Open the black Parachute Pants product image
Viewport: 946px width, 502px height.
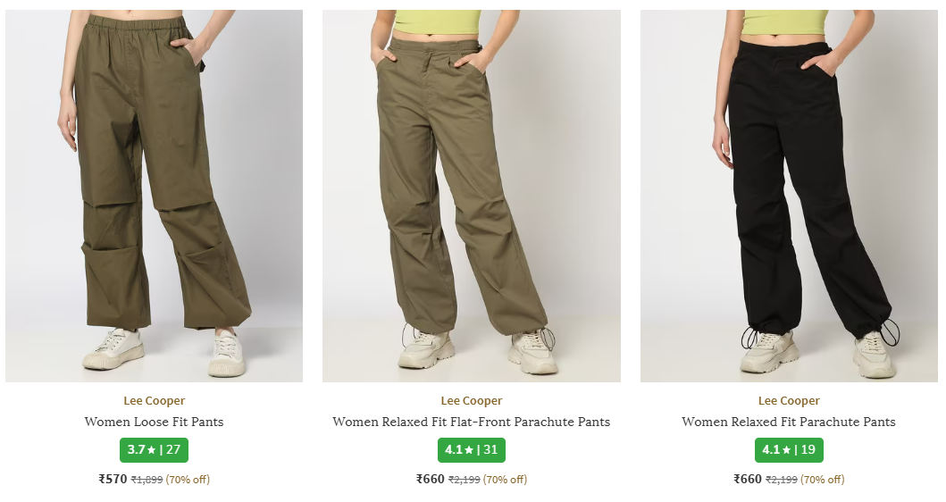789,196
